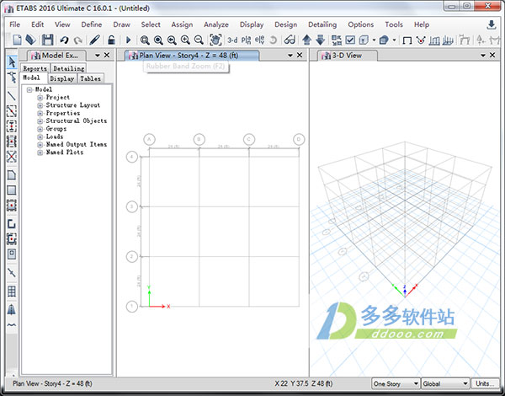The image size is (505, 396).
Task: Open the Assign menu
Action: click(x=182, y=24)
